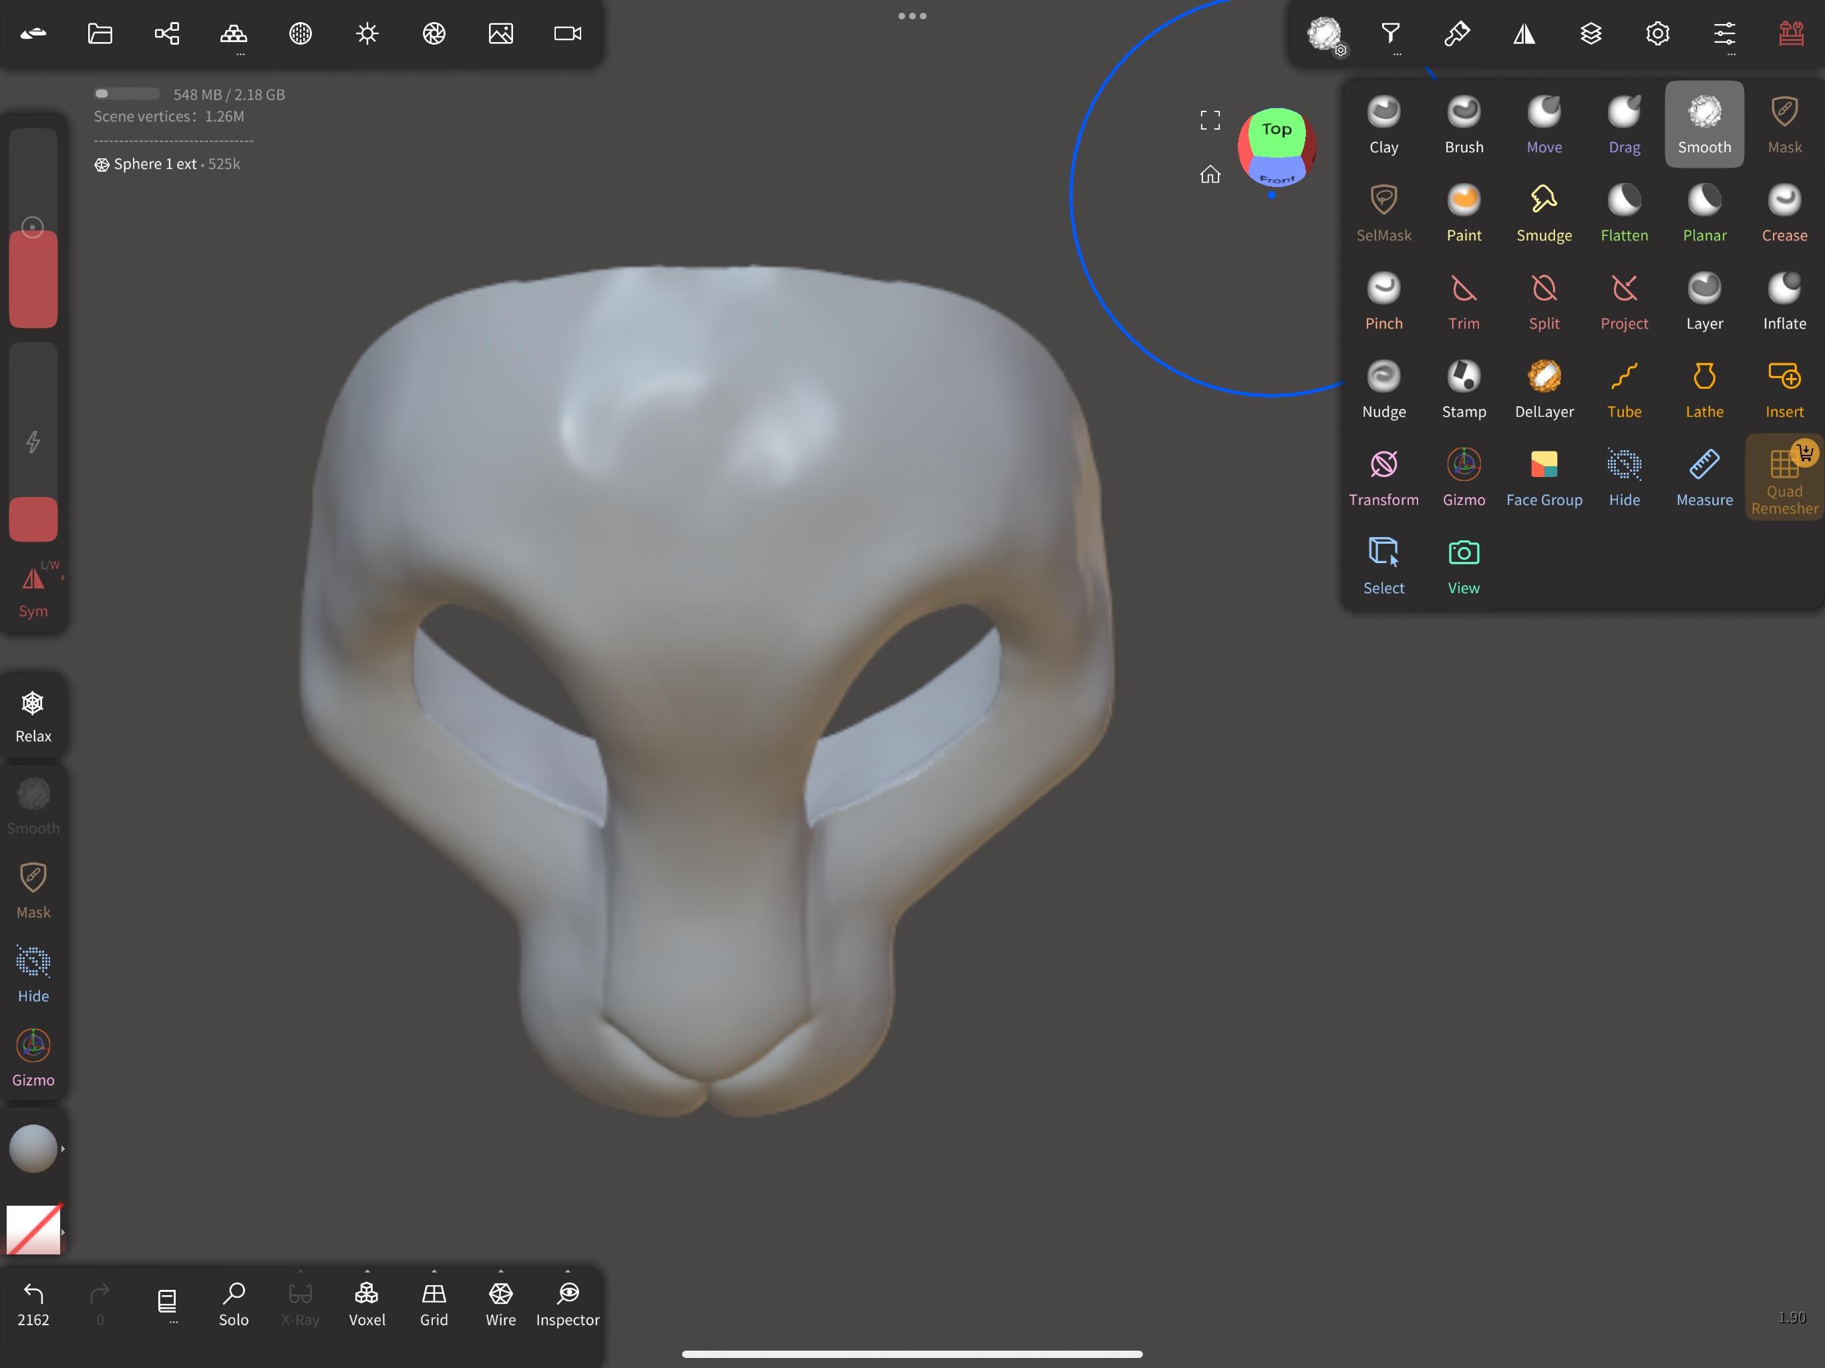Adjust the brush intensity slider
This screenshot has height=1368, width=1825.
pos(33,442)
